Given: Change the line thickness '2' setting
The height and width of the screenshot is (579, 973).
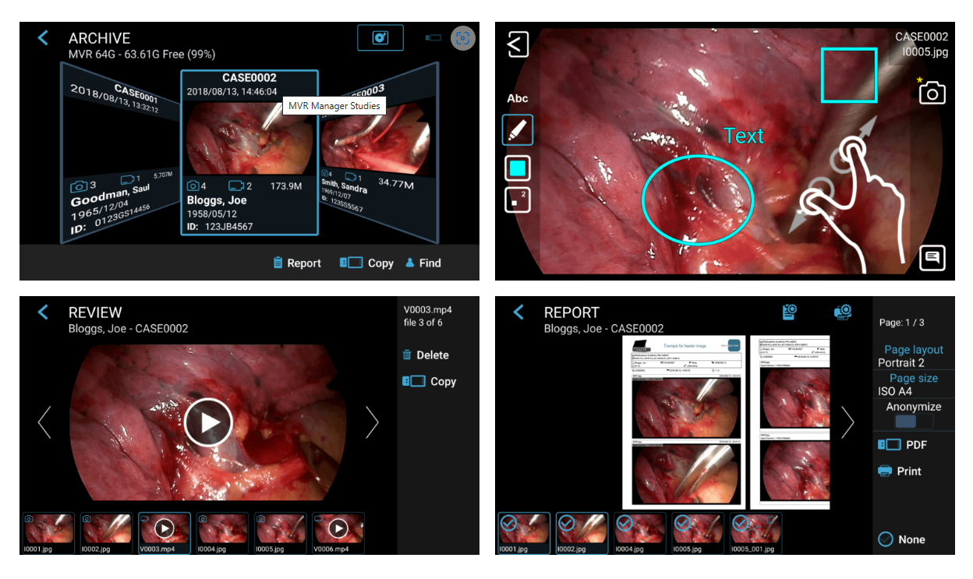Looking at the screenshot, I should (x=518, y=199).
